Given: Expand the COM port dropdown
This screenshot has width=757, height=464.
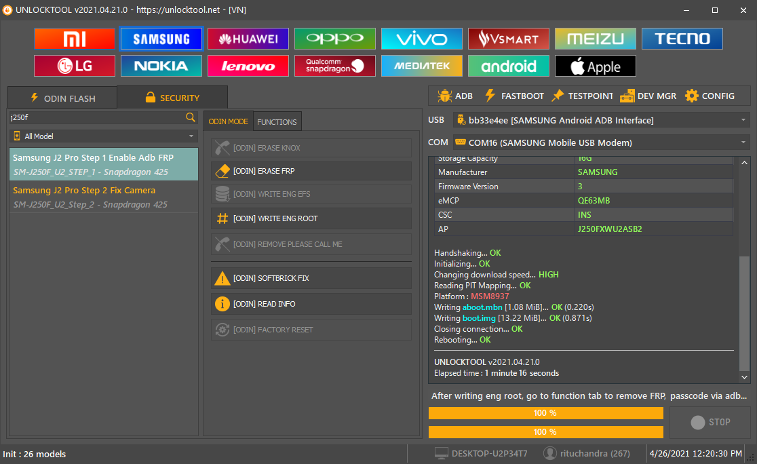Looking at the screenshot, I should tap(743, 142).
